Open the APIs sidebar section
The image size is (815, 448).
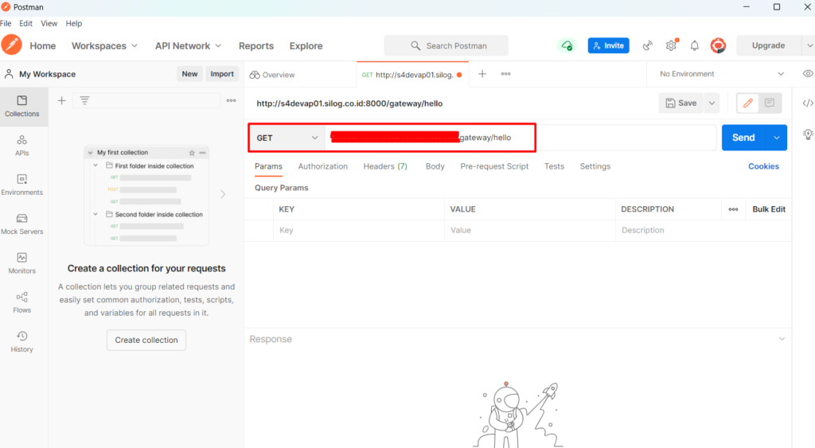point(21,145)
